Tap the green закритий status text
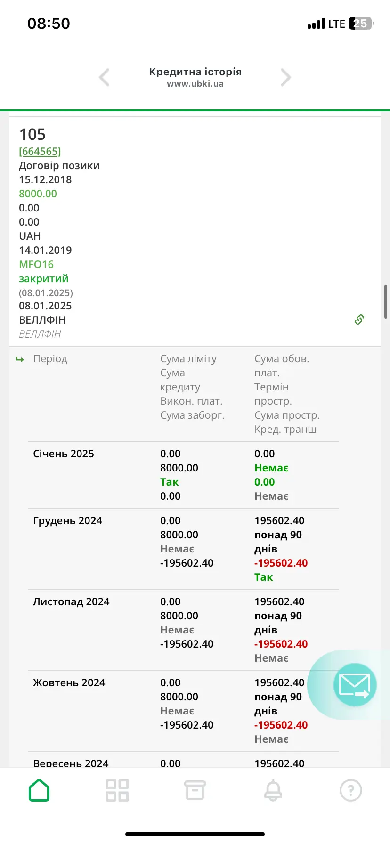Image resolution: width=390 pixels, height=844 pixels. coord(44,278)
